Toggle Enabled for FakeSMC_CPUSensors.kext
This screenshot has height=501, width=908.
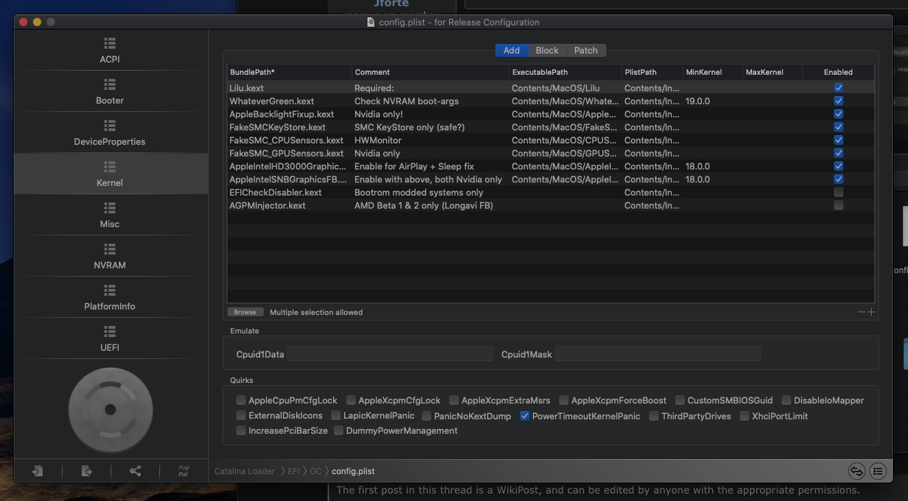(x=838, y=140)
